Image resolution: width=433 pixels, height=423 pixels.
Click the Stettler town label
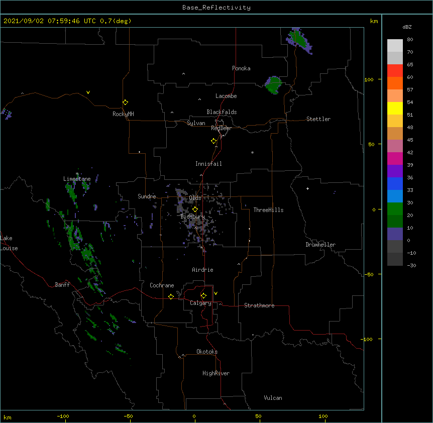click(318, 119)
